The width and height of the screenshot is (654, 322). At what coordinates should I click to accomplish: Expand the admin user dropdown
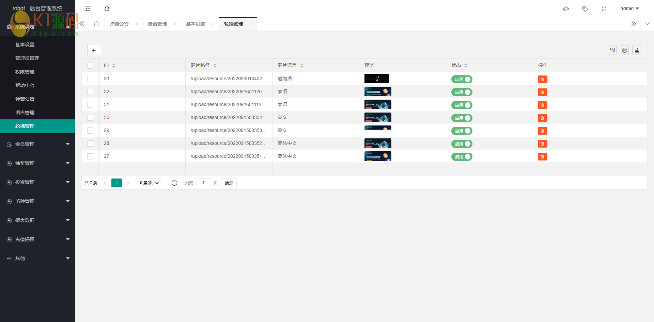pos(629,9)
